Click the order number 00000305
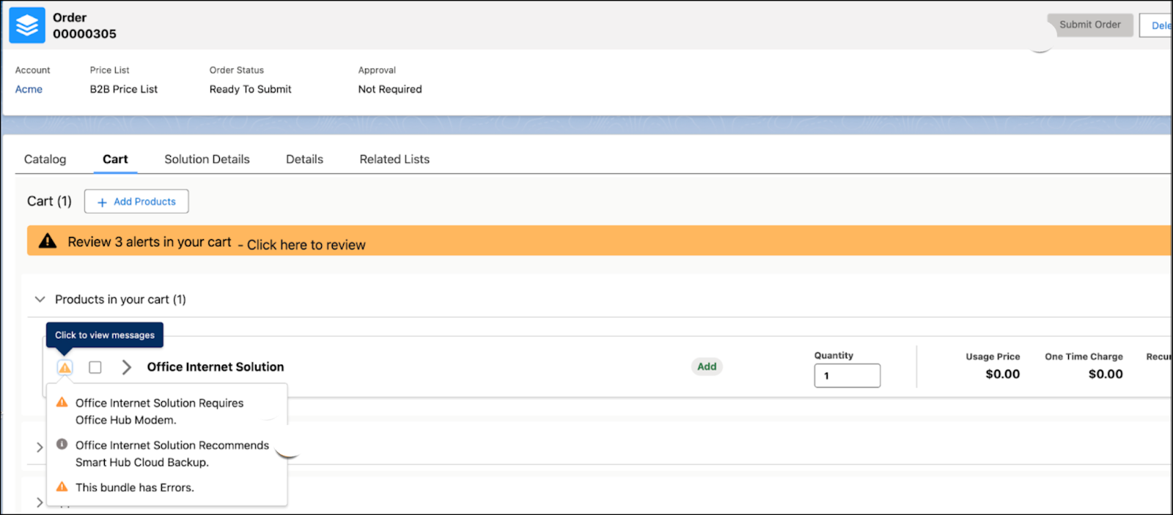This screenshot has width=1173, height=515. 84,34
